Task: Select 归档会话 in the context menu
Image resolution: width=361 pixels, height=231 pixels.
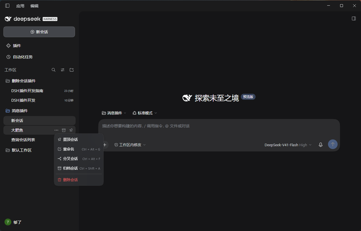Action: [79, 168]
